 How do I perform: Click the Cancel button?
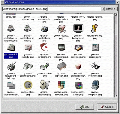point(107,107)
